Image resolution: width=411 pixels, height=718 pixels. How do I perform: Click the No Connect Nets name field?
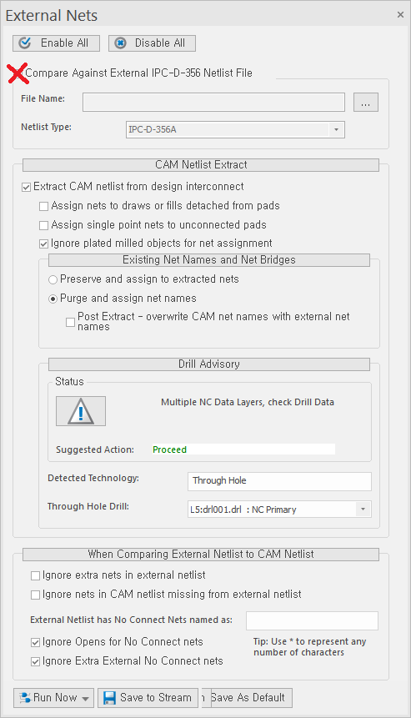[x=312, y=620]
